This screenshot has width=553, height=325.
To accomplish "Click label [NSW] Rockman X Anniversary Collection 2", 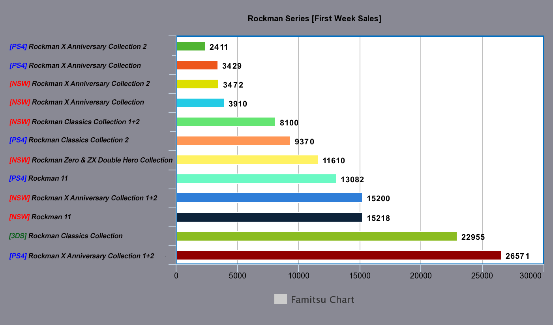I will (80, 84).
